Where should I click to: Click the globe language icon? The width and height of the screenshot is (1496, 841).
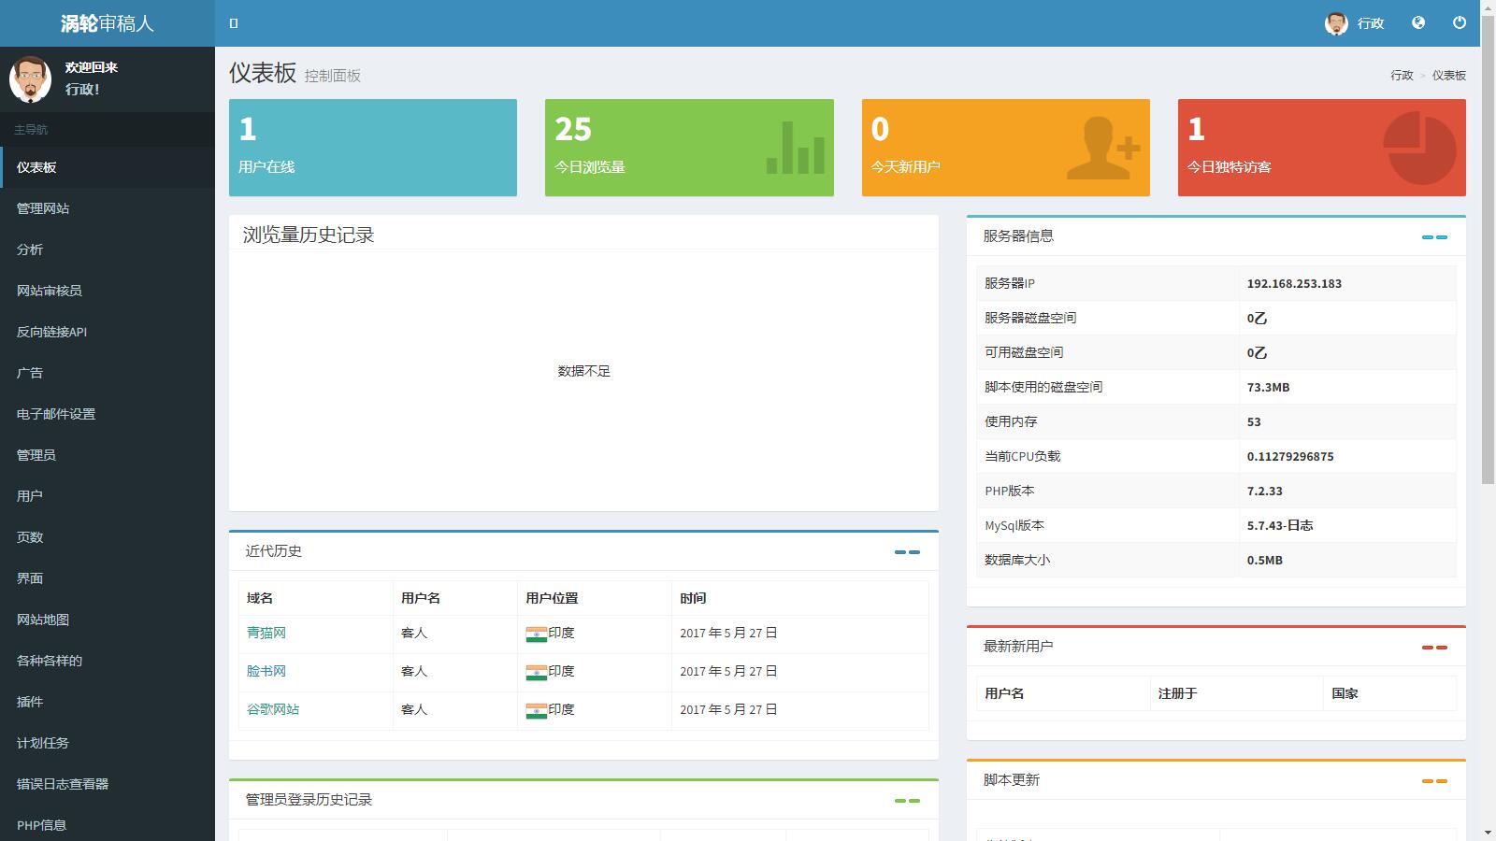1417,23
